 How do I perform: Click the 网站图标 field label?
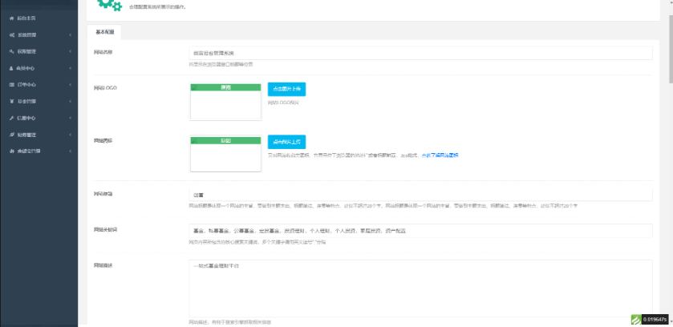[103, 140]
